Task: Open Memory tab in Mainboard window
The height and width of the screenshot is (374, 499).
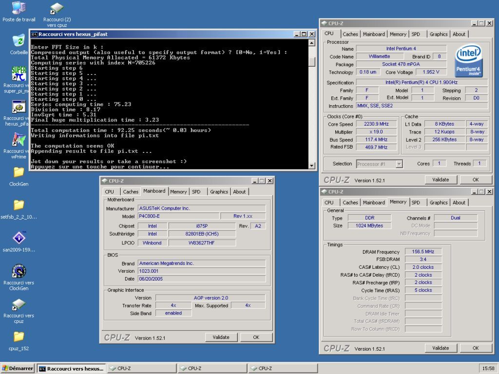Action: coord(178,192)
